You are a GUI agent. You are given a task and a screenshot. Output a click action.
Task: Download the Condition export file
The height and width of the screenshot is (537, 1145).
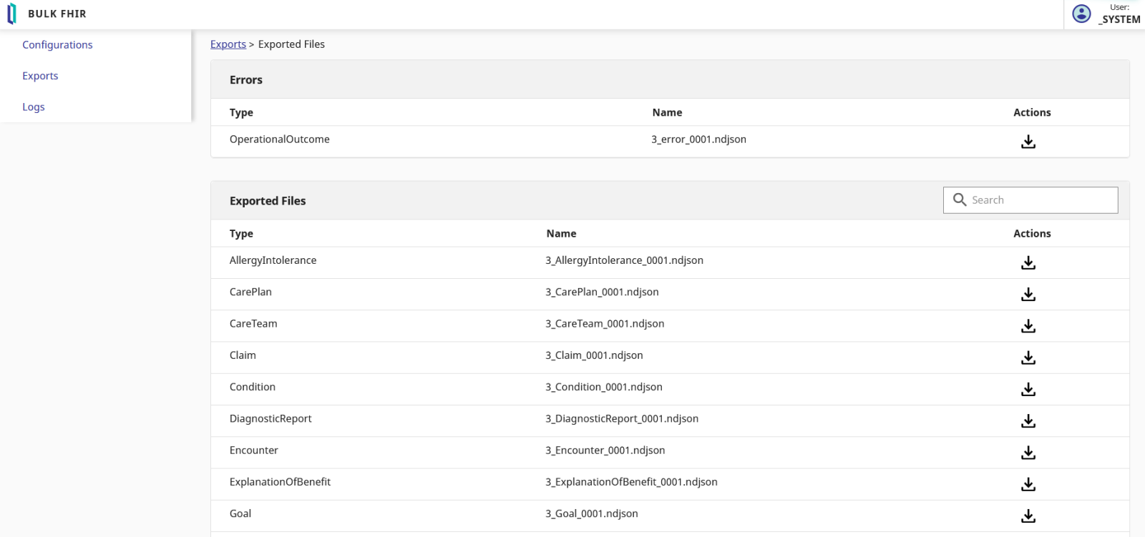point(1028,390)
